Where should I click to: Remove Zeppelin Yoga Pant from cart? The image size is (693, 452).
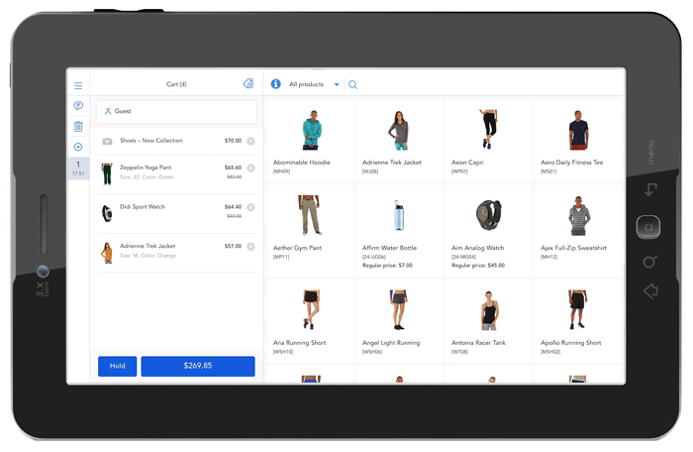coord(250,169)
